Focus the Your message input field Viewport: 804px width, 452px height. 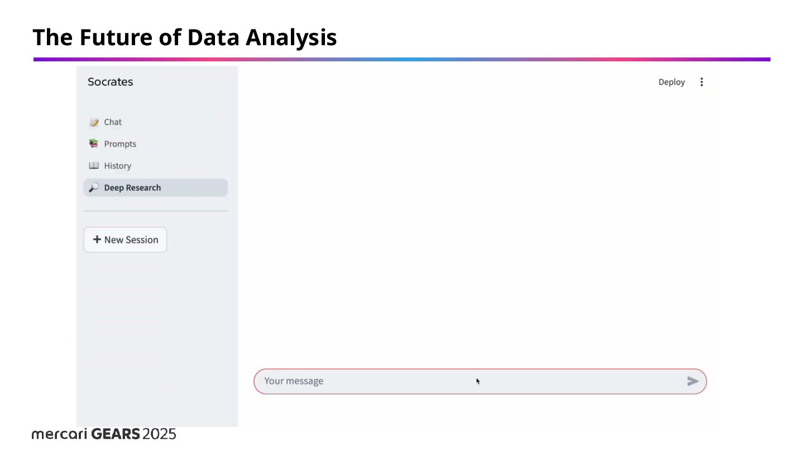pos(469,381)
